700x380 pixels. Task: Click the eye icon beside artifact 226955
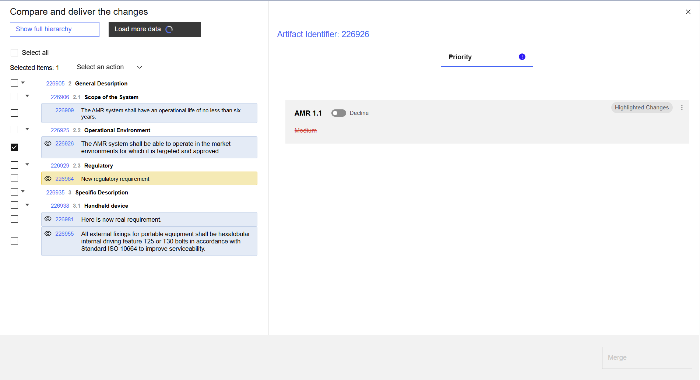[x=48, y=233]
